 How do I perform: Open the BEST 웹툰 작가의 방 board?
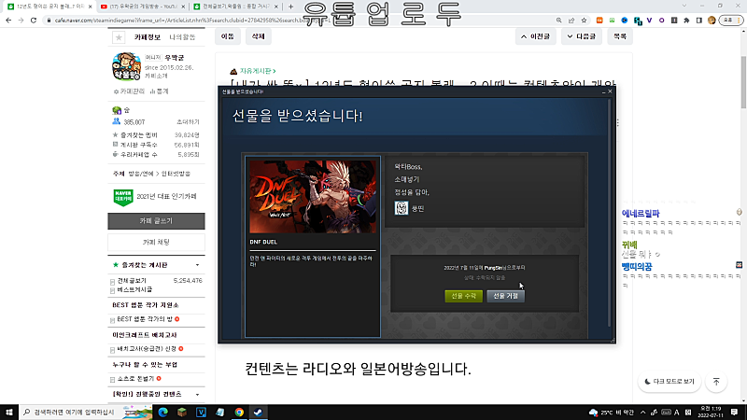pyautogui.click(x=145, y=319)
